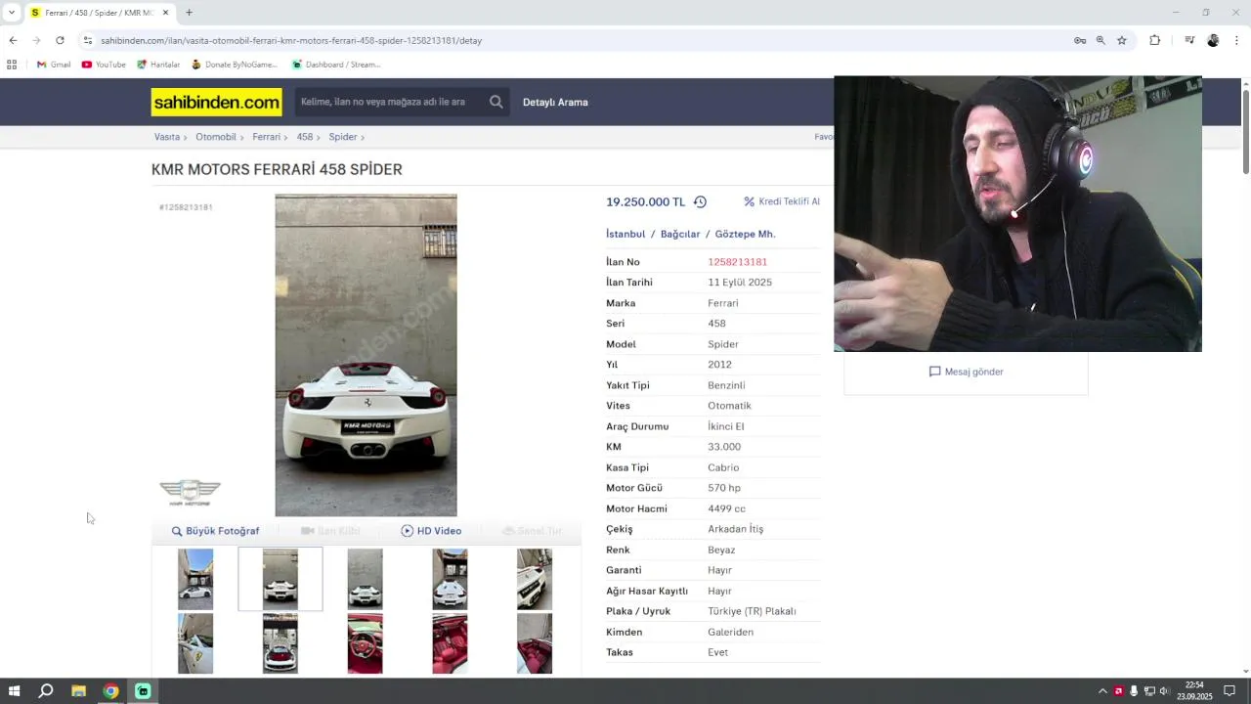Viewport: 1251px width, 704px height.
Task: Open the HD Video tab
Action: pyautogui.click(x=431, y=531)
